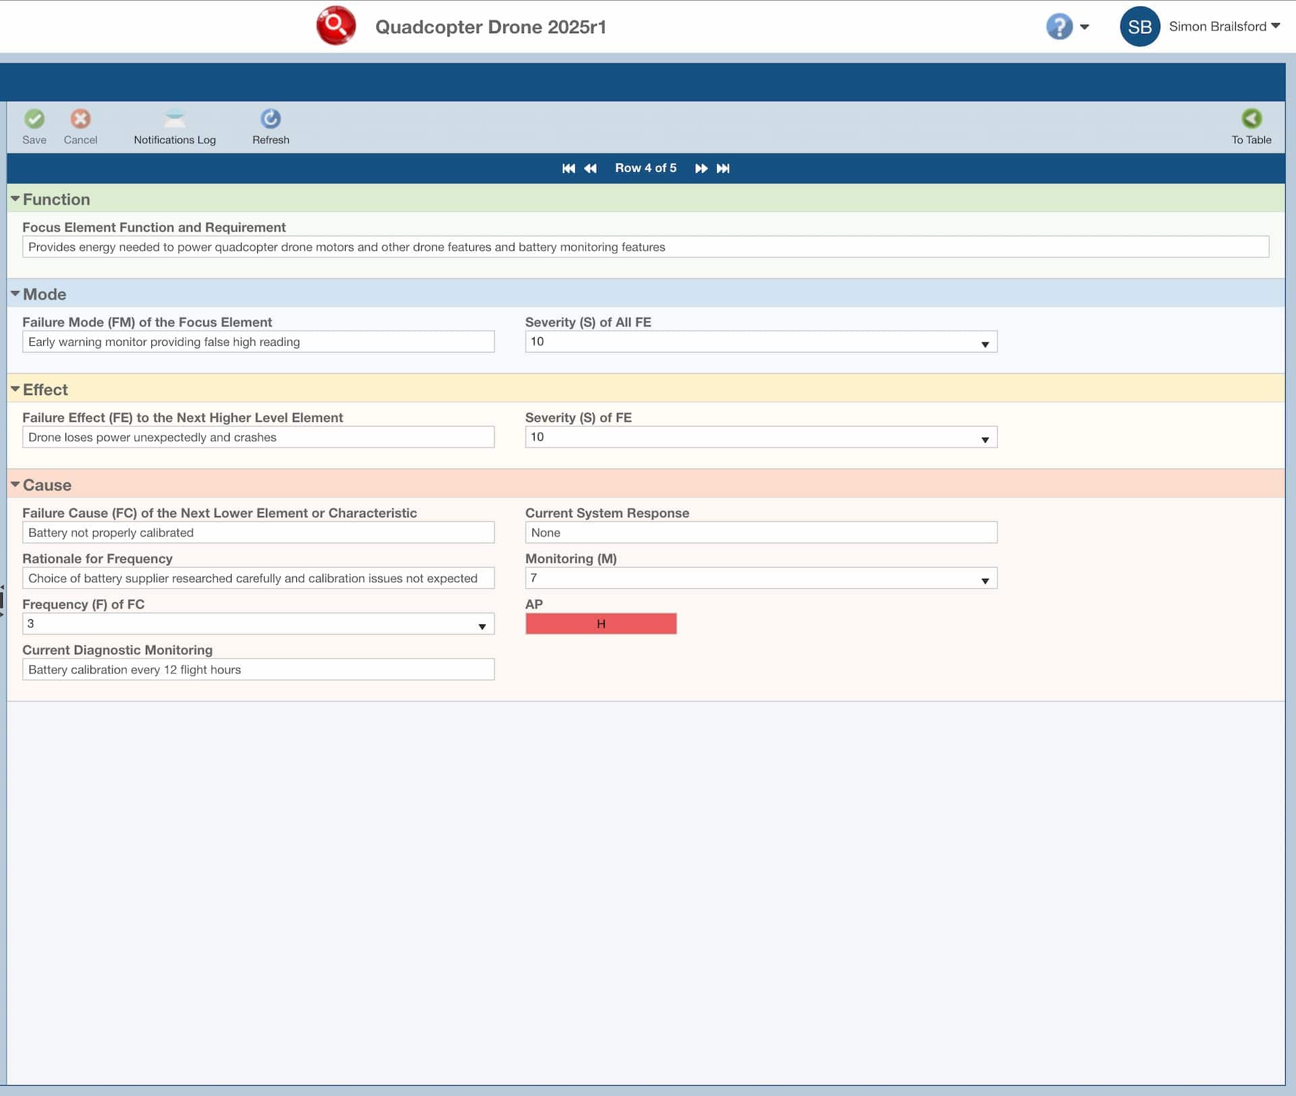Open the Severity of All FE dropdown

(x=985, y=342)
